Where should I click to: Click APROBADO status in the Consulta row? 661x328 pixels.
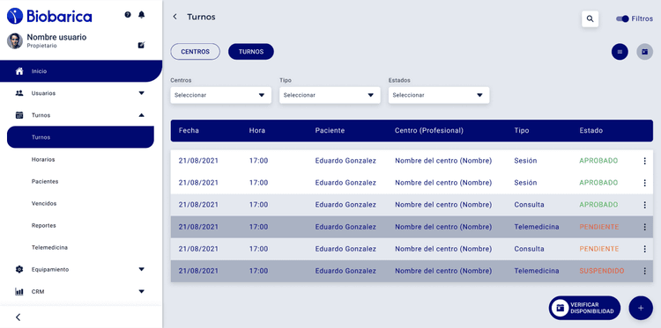pyautogui.click(x=598, y=205)
